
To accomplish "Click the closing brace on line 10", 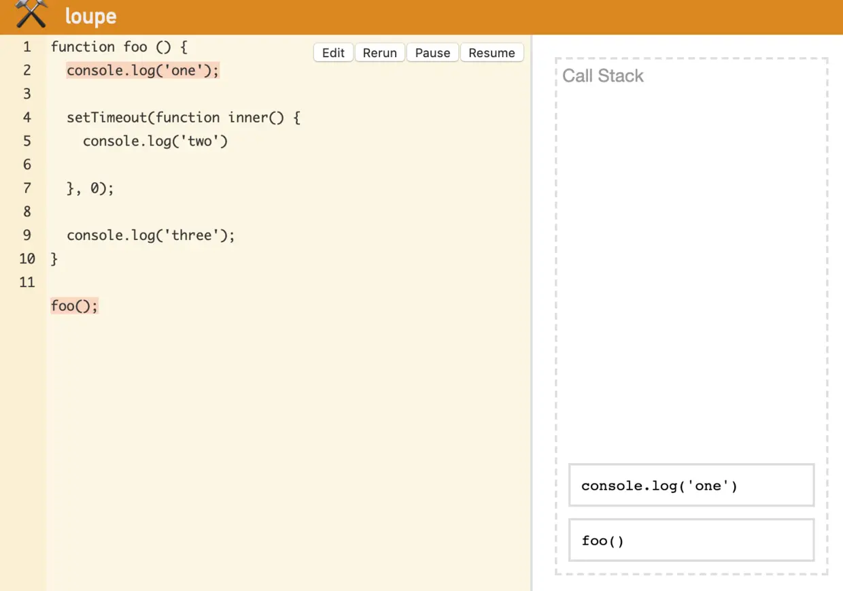I will tap(54, 259).
